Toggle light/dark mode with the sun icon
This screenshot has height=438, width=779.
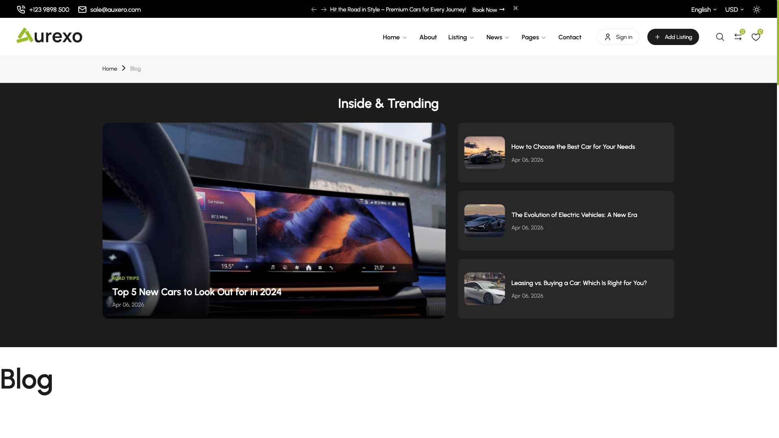tap(757, 9)
